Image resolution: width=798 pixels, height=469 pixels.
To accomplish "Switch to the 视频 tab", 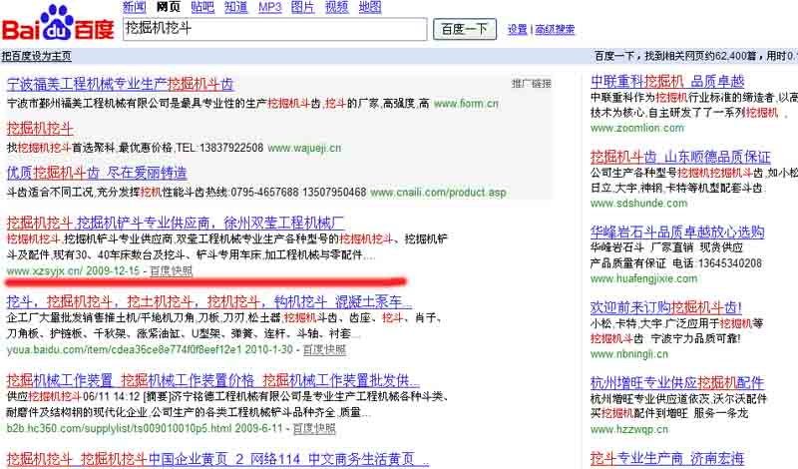I will point(336,7).
